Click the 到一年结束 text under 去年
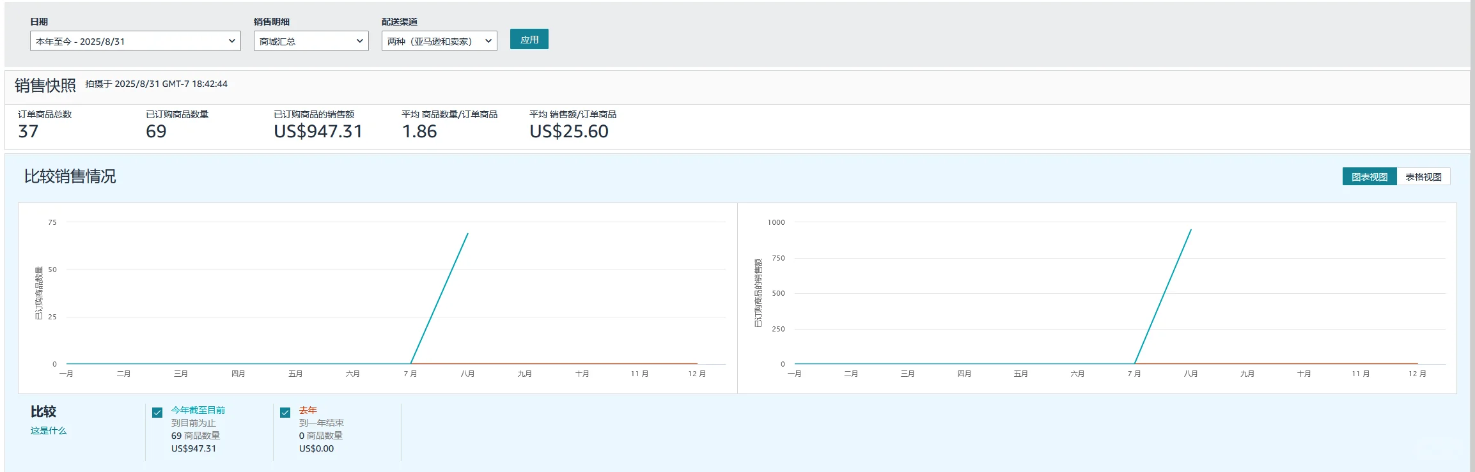The height and width of the screenshot is (472, 1475). pyautogui.click(x=322, y=423)
